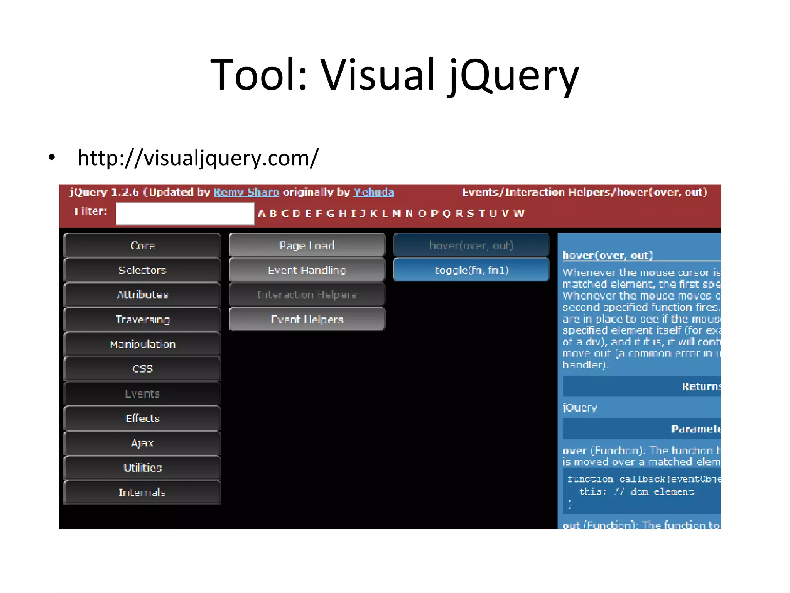Image resolution: width=790 pixels, height=593 pixels.
Task: Select the Events category
Action: tap(142, 394)
